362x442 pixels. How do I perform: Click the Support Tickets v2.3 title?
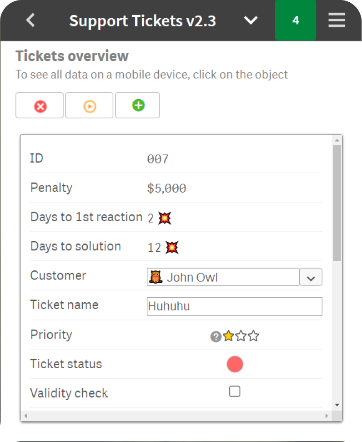coord(142,20)
